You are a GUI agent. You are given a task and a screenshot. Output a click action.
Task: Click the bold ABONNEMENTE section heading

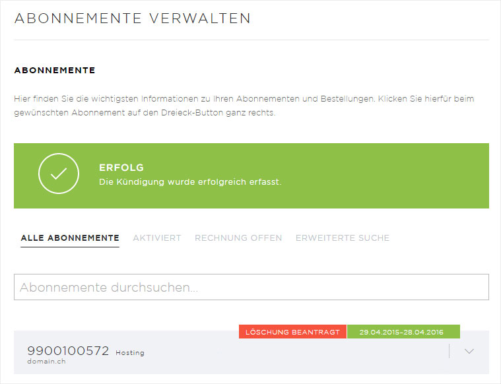(x=55, y=70)
